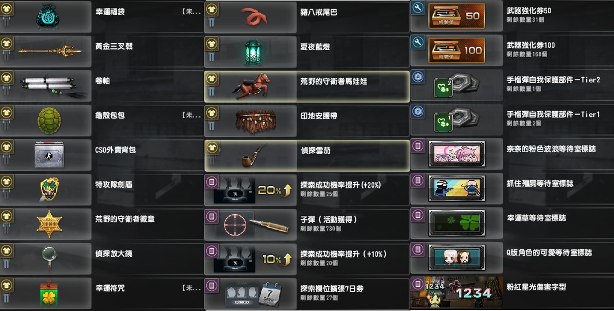Select the 印地安腰帶 item row
The width and height of the screenshot is (614, 311).
pos(306,120)
